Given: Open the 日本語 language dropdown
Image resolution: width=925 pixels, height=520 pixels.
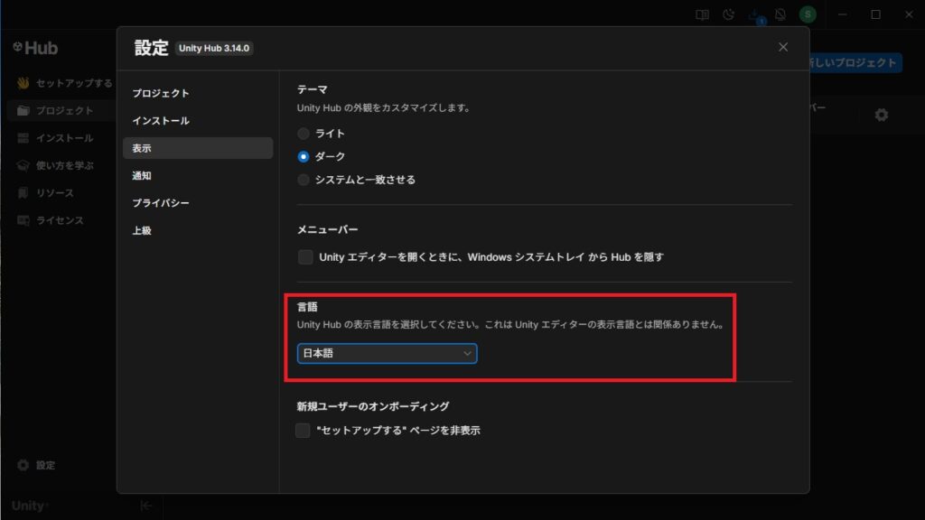Looking at the screenshot, I should pyautogui.click(x=387, y=353).
